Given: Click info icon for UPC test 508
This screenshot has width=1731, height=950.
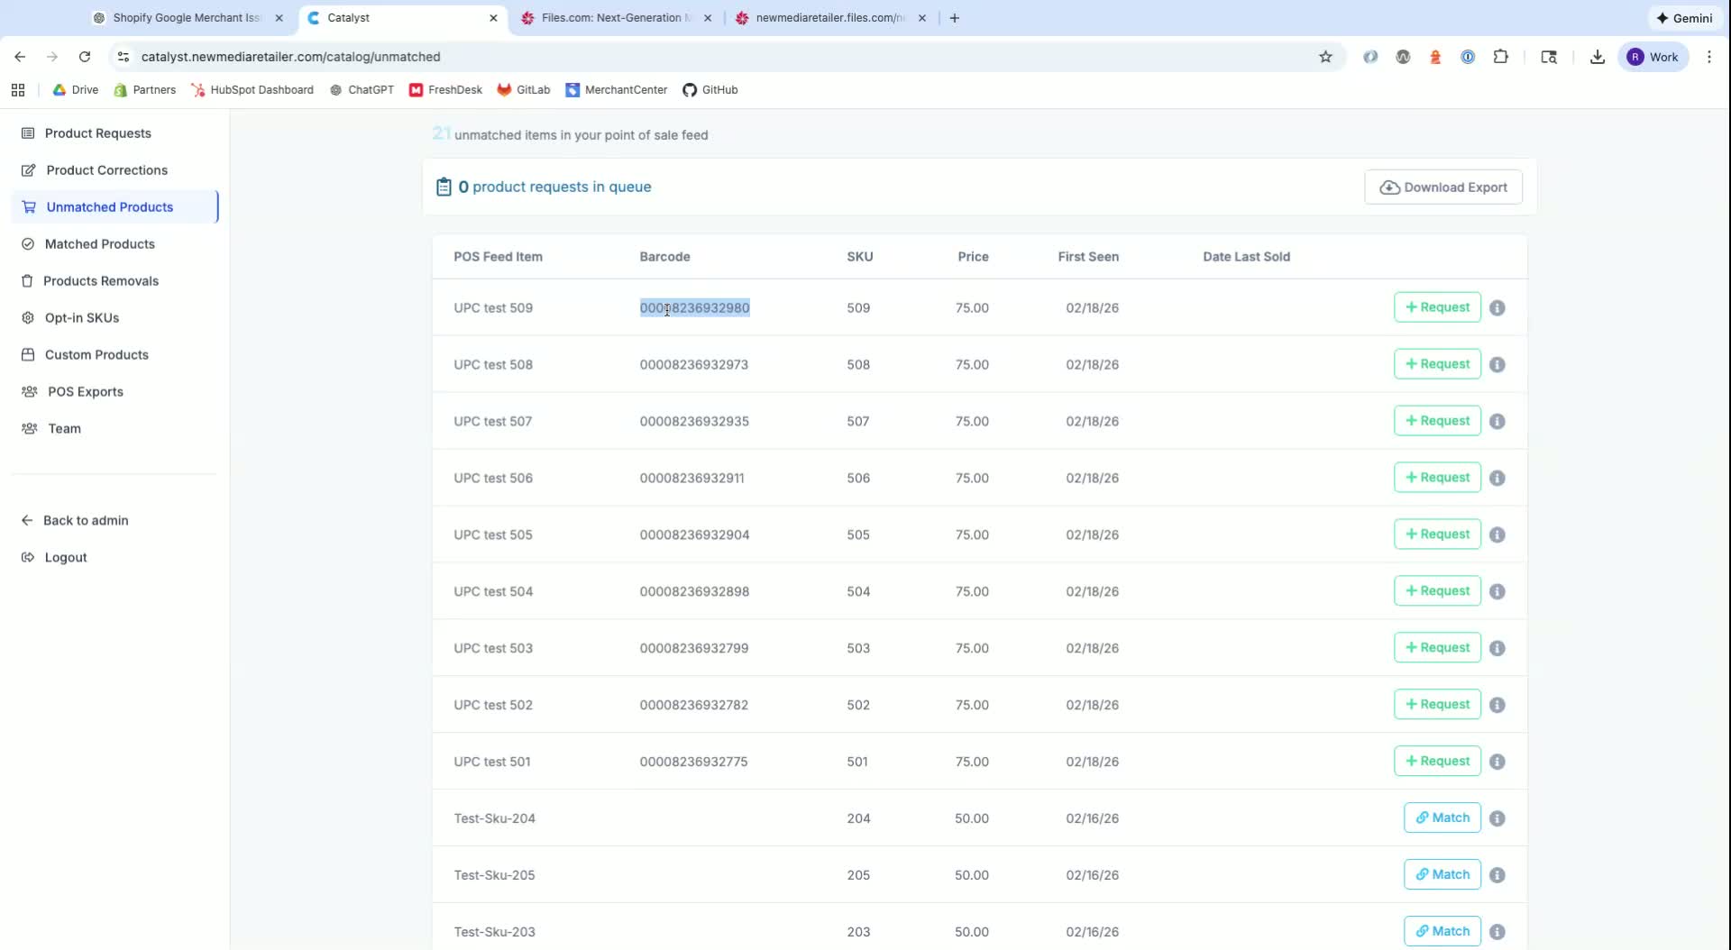Looking at the screenshot, I should (x=1497, y=365).
